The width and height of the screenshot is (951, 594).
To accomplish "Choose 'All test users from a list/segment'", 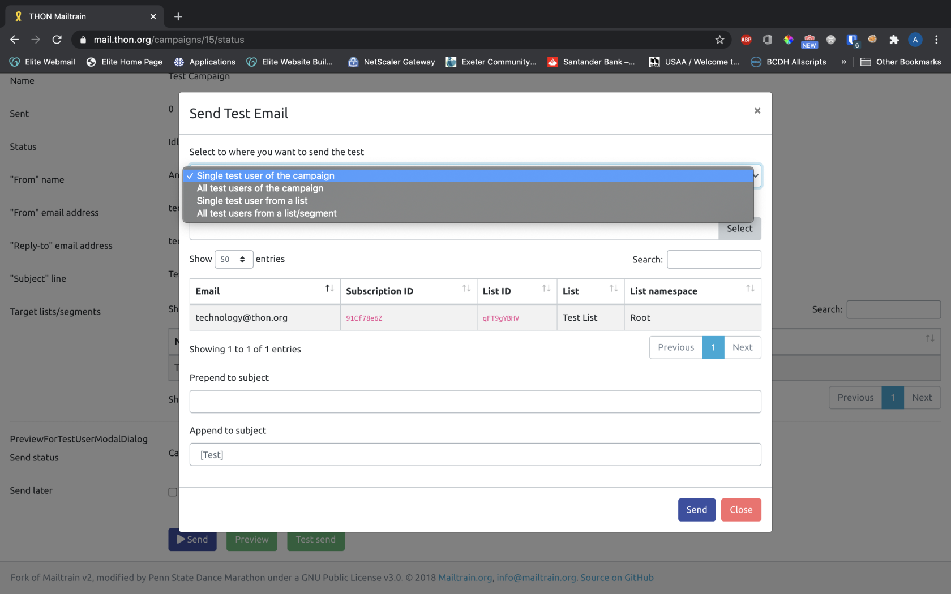I will tap(468, 213).
